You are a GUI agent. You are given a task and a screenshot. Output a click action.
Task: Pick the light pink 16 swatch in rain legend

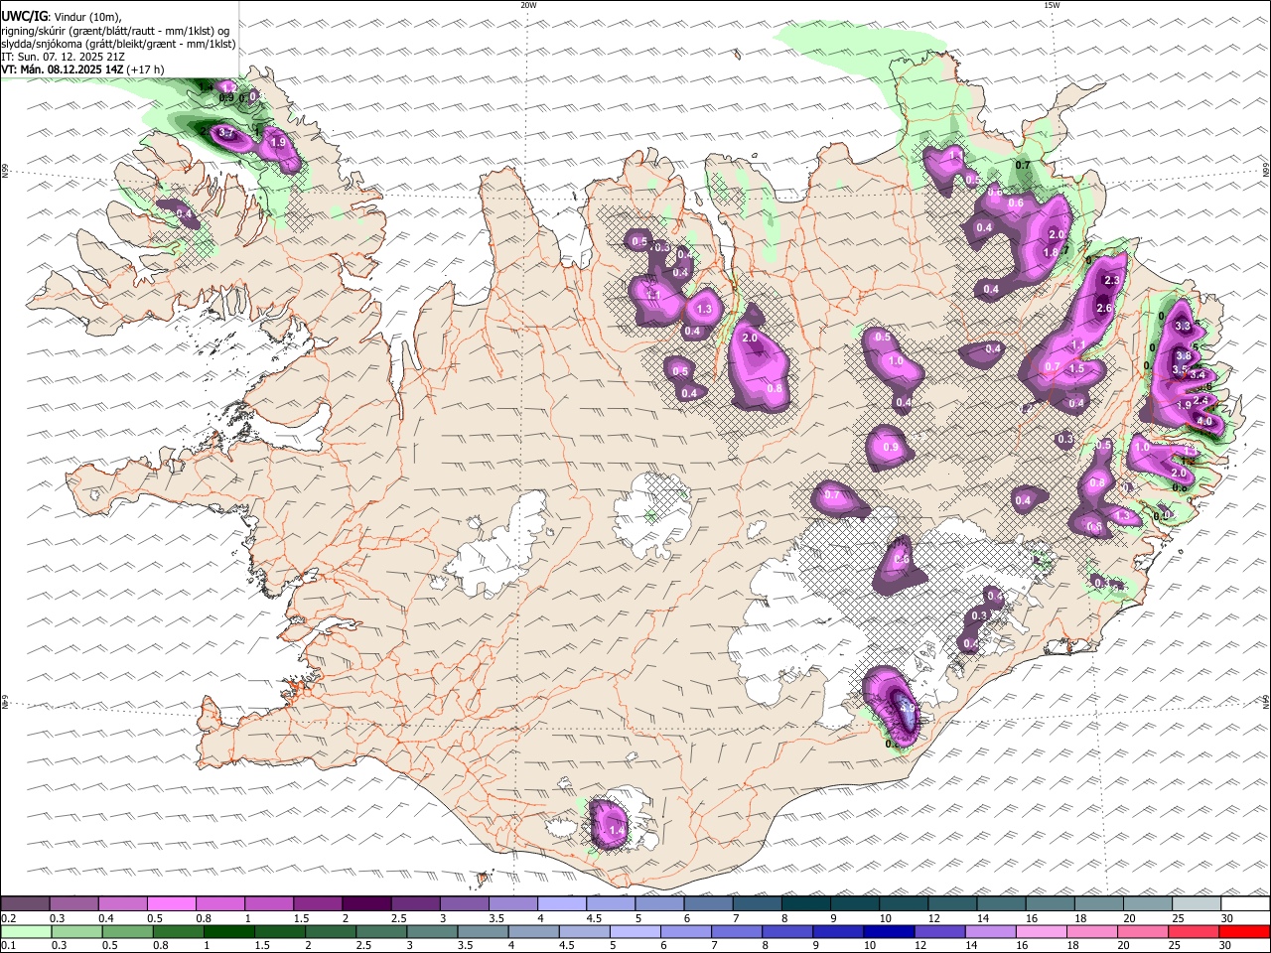click(x=1041, y=932)
